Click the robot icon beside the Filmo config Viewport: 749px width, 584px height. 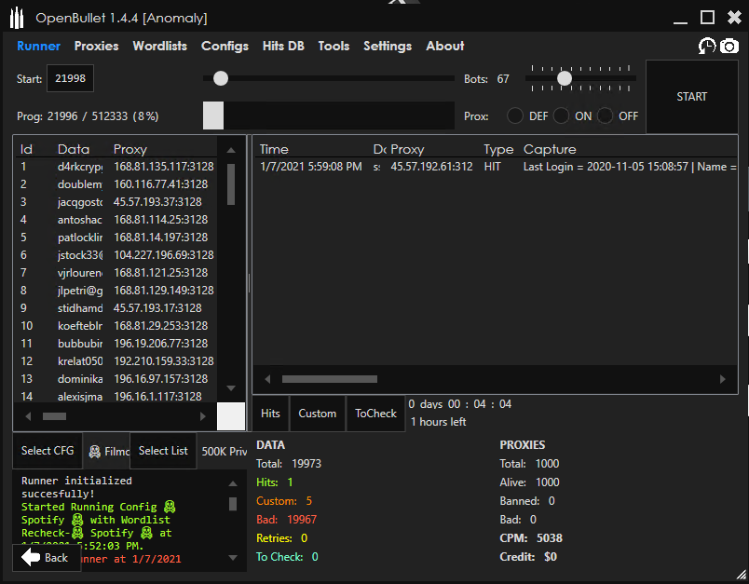point(94,451)
